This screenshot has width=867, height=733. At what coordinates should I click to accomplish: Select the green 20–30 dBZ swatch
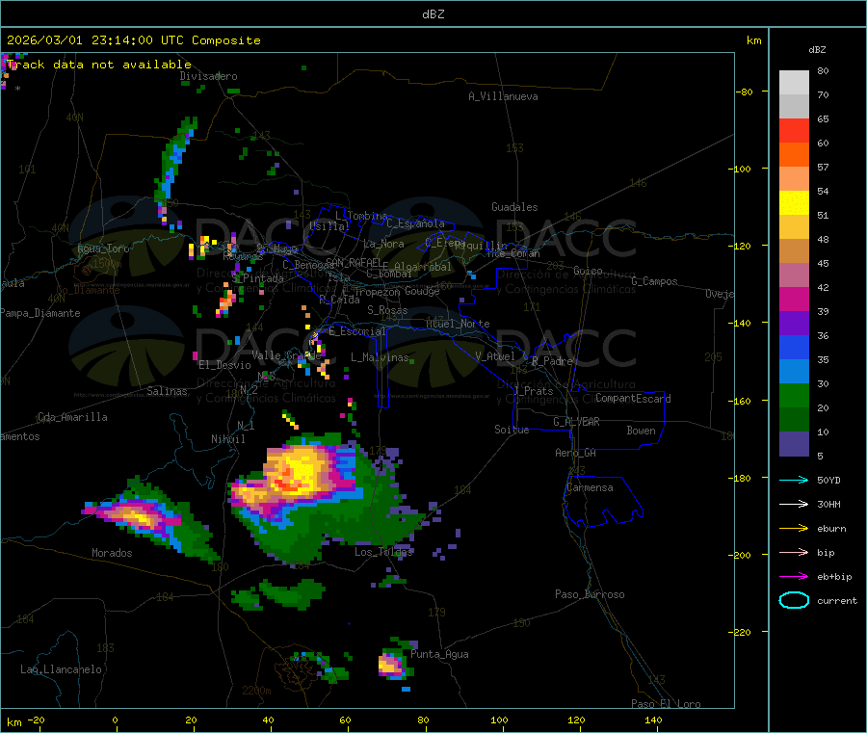pos(794,396)
